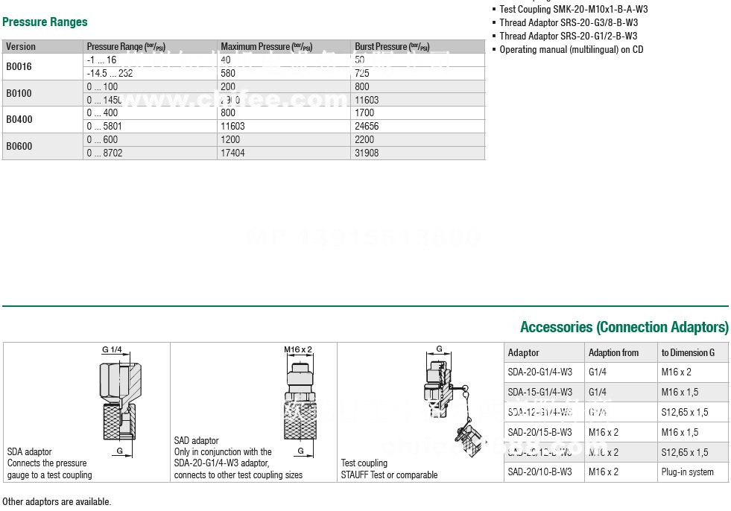
Task: Select "Operating manual (multilingual) on CD" line
Action: pyautogui.click(x=571, y=50)
